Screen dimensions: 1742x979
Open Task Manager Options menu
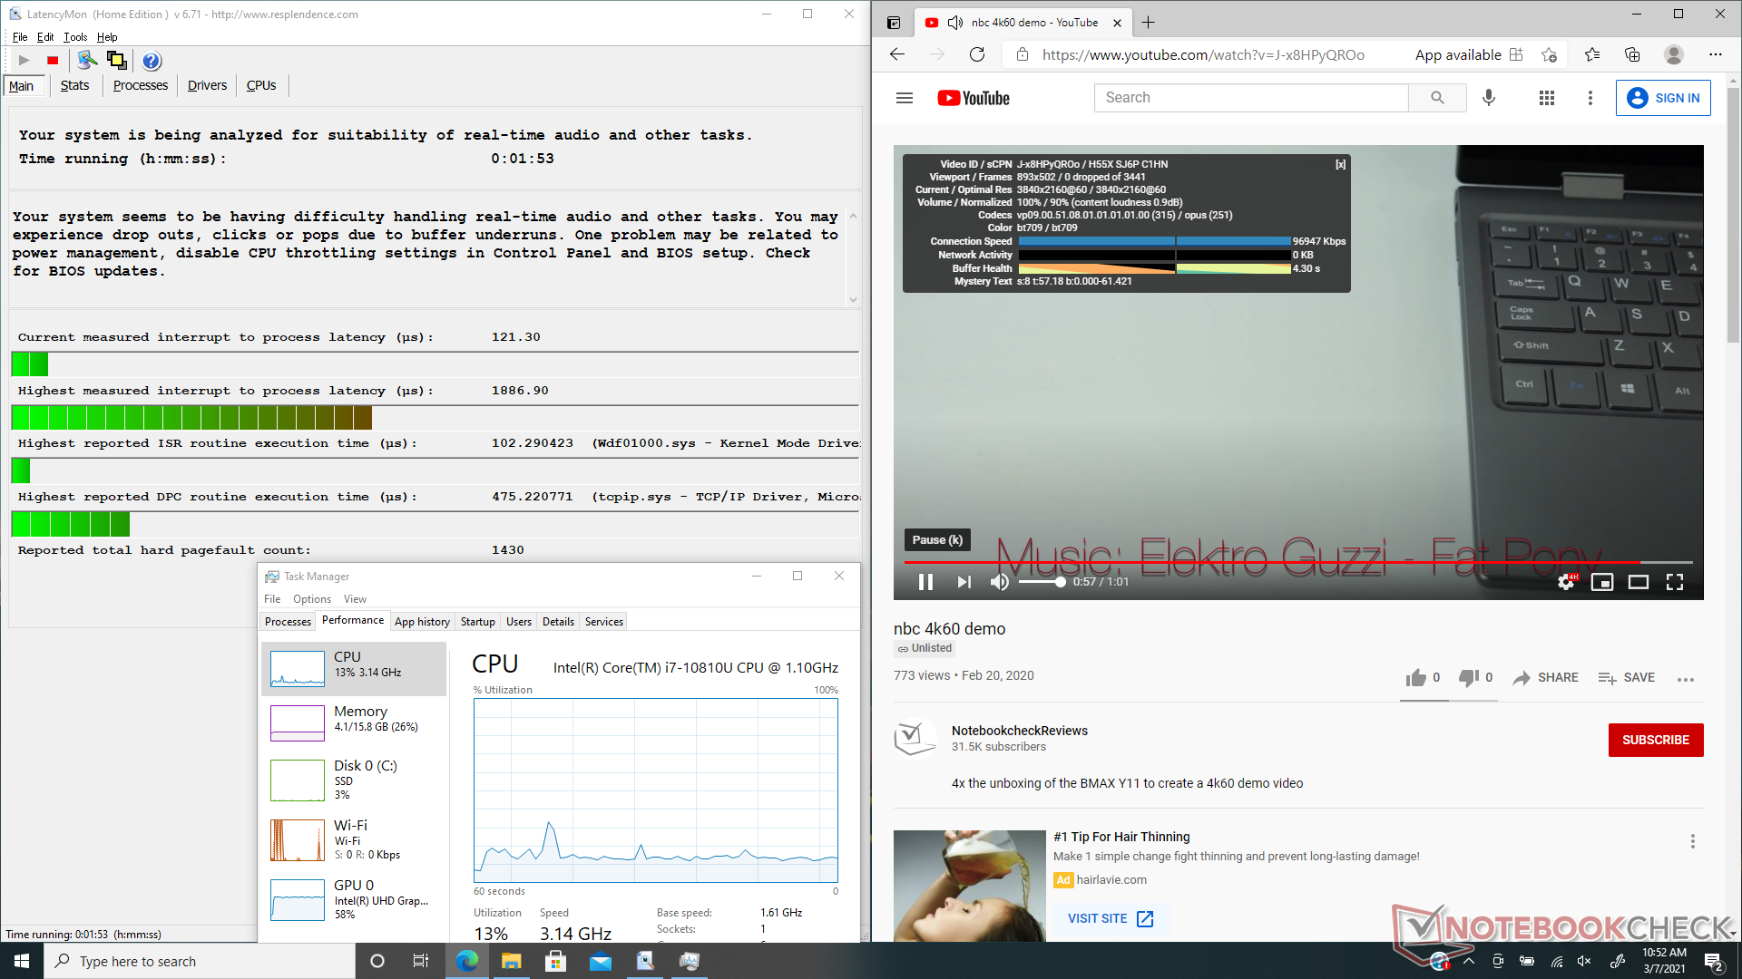click(312, 599)
